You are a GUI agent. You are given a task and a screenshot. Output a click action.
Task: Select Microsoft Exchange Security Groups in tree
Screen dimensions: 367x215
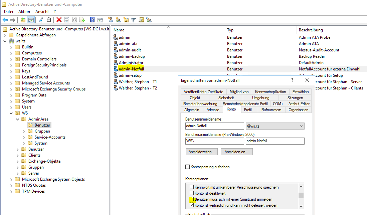click(x=54, y=89)
